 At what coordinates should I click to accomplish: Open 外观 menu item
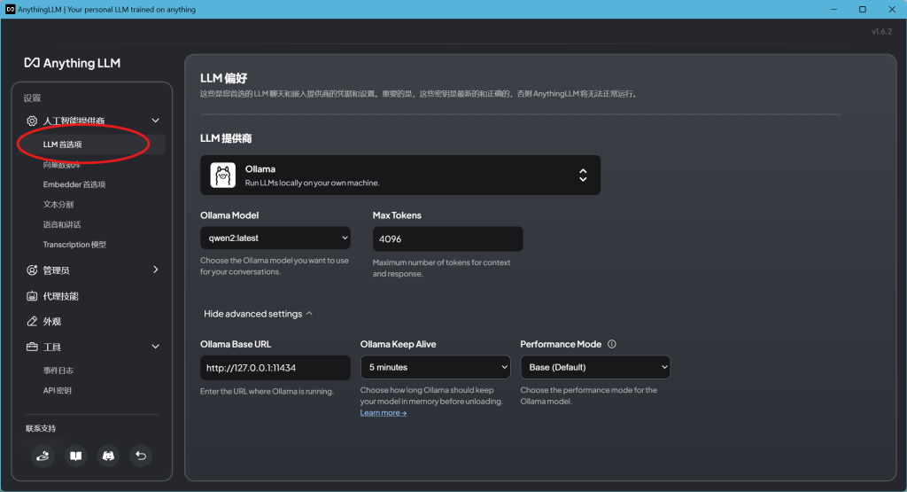click(52, 322)
